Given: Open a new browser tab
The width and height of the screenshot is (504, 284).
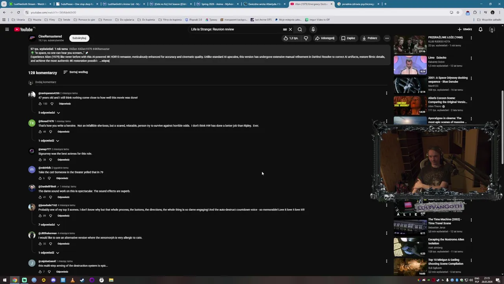Looking at the screenshot, I should pos(385,4).
